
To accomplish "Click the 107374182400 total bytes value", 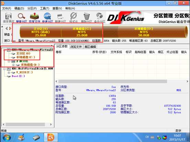I will click(172, 106).
